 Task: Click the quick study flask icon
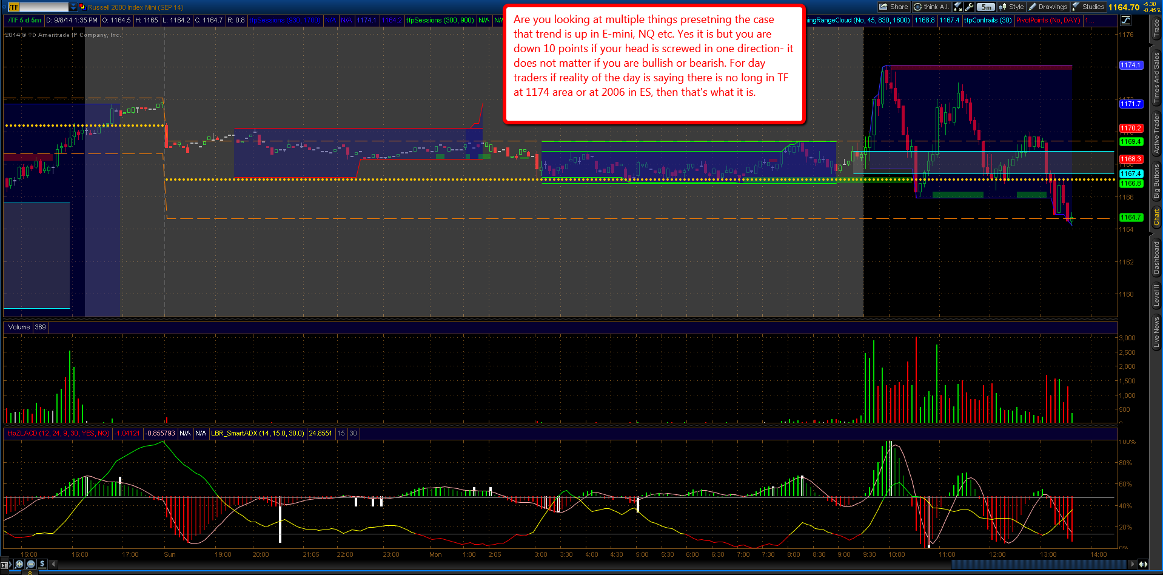click(958, 7)
